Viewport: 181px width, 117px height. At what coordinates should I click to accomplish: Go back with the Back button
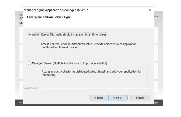[98, 98]
